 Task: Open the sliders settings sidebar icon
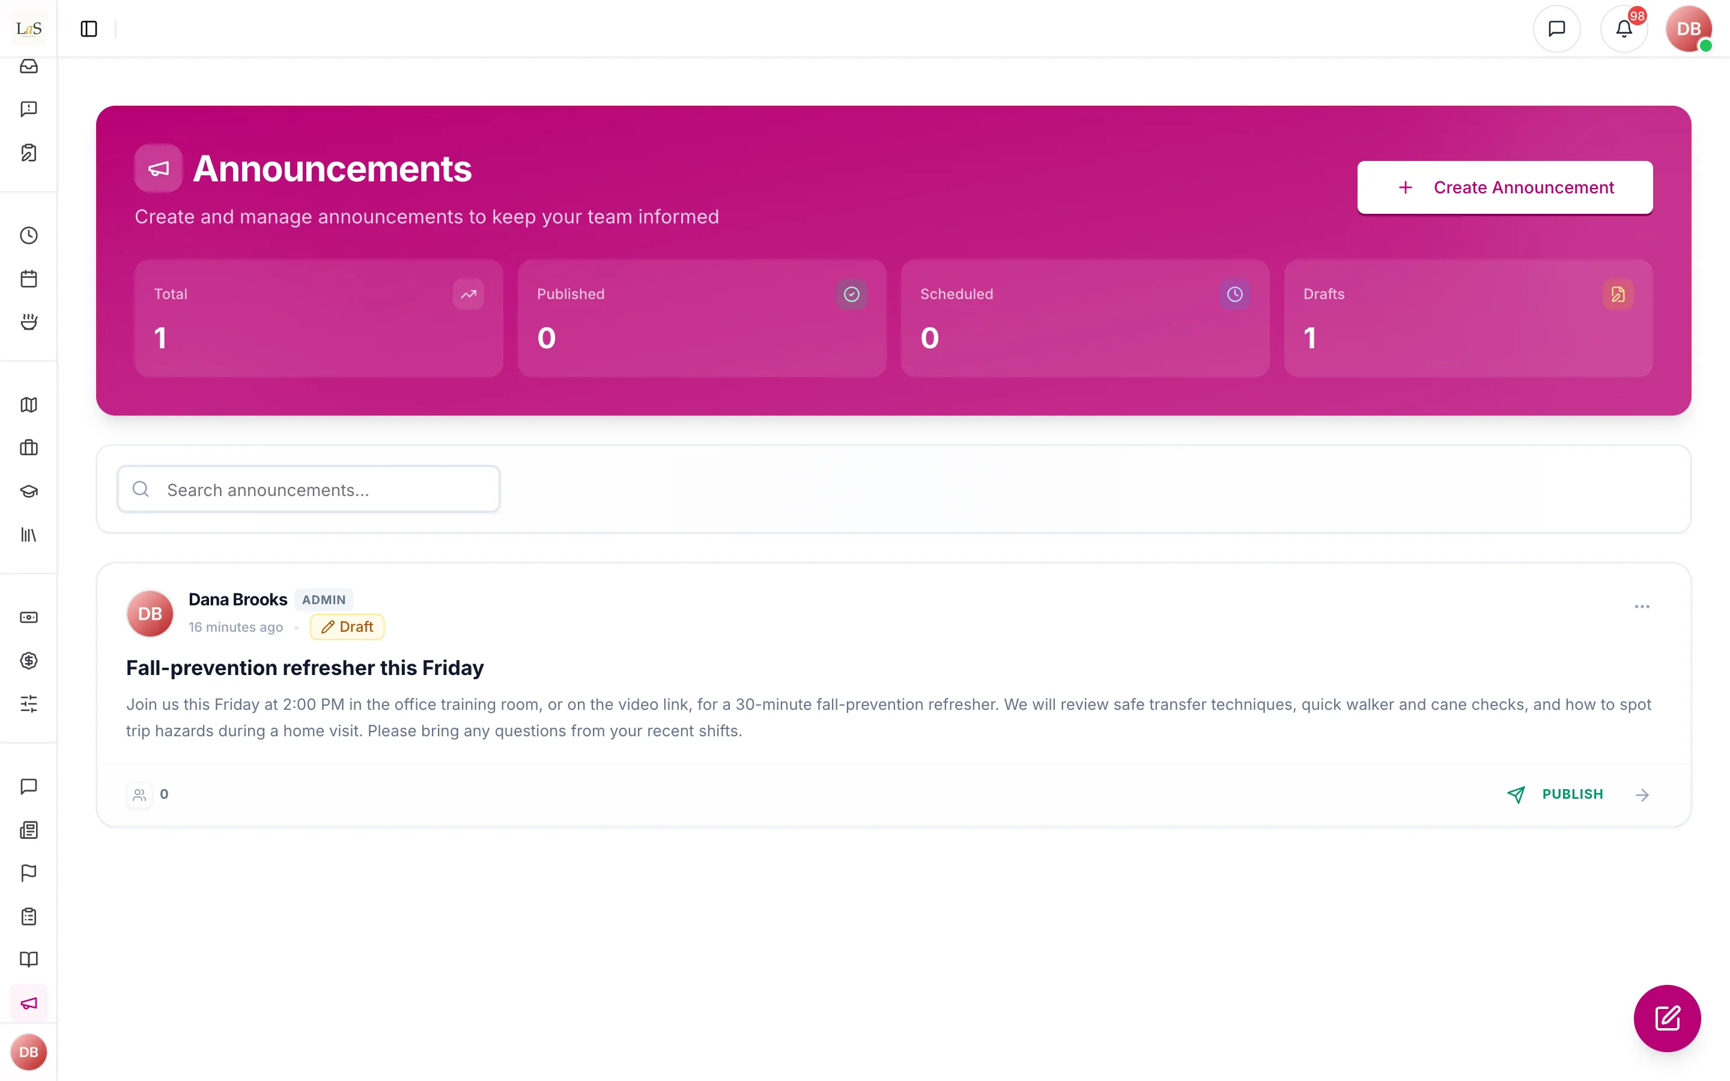click(29, 703)
